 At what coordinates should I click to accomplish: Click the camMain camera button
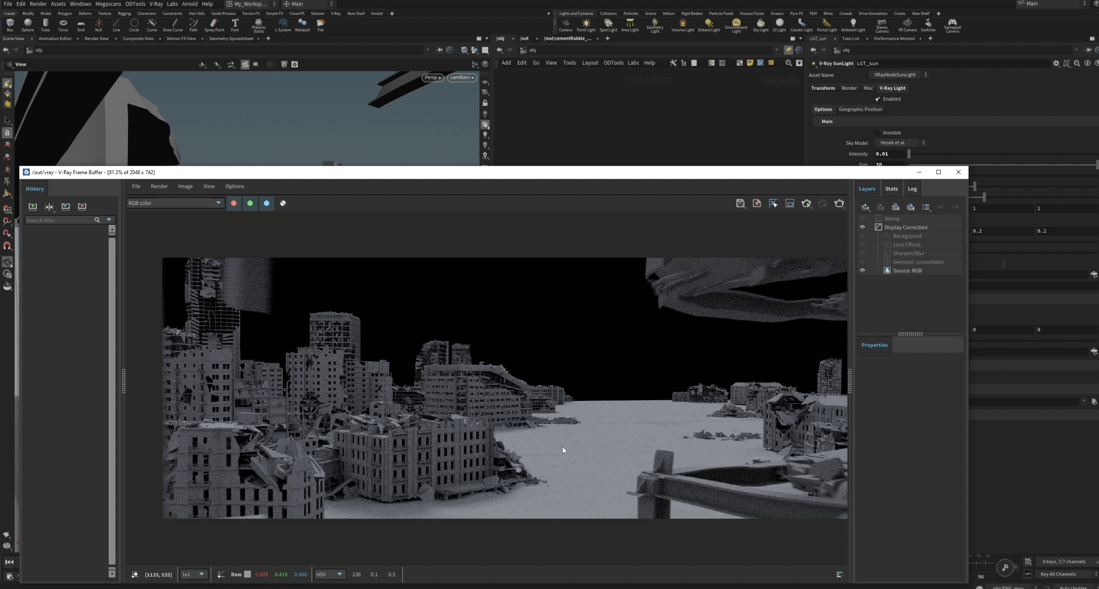(461, 77)
